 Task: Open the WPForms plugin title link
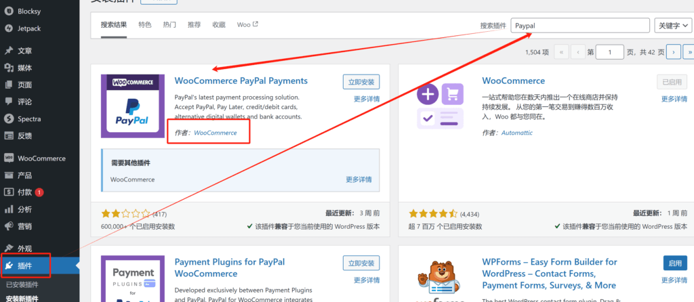click(549, 274)
